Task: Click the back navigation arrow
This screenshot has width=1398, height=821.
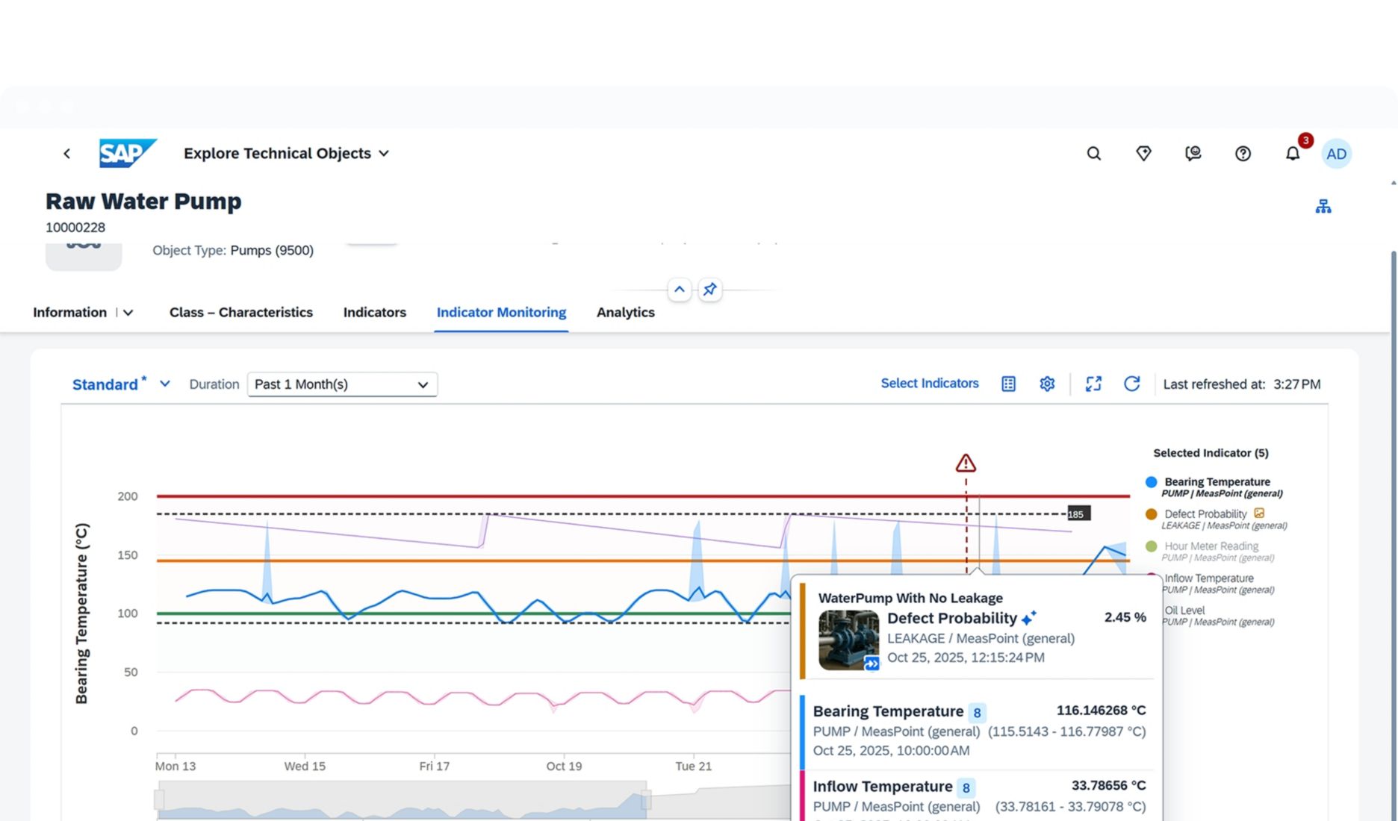Action: coord(67,154)
